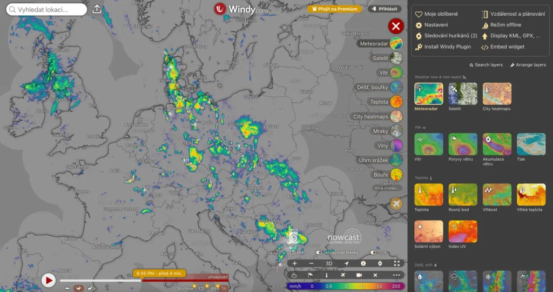Image resolution: width=553 pixels, height=292 pixels.
Task: Open Vzdálenost a plánování tool
Action: tap(513, 14)
